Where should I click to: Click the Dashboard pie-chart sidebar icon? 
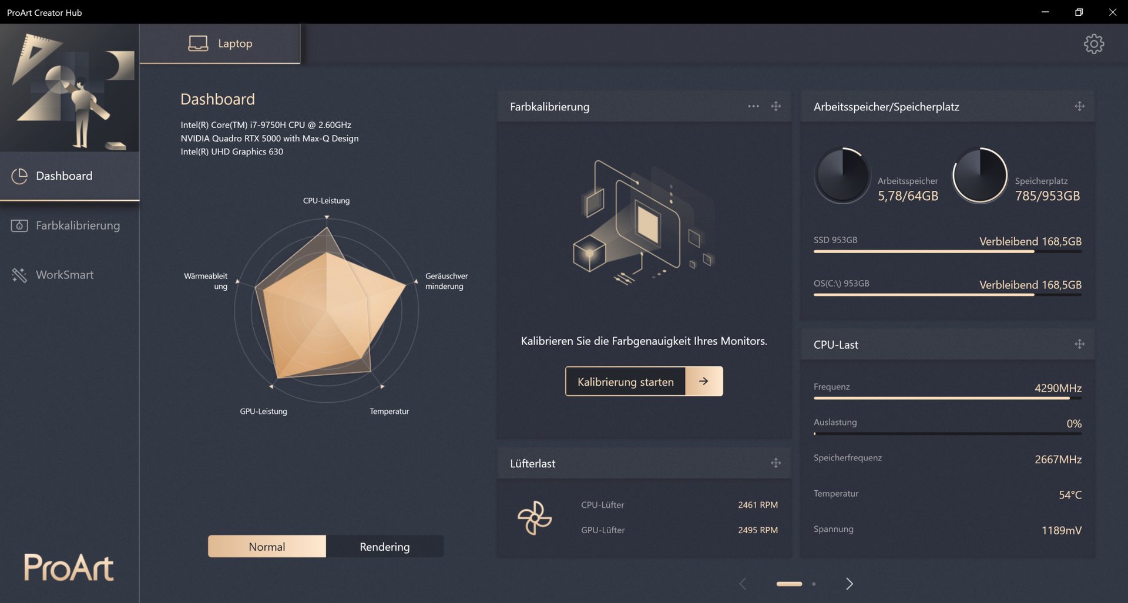point(19,176)
